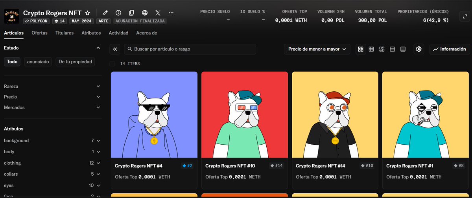Focus the Buscar por artículo o rasgo field

190,49
